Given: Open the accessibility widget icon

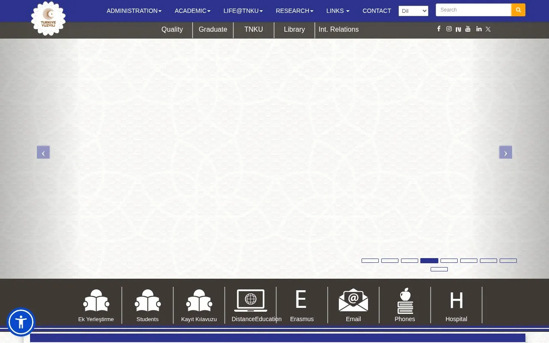Looking at the screenshot, I should point(21,322).
